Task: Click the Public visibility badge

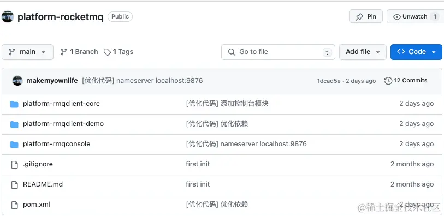Action: [x=120, y=17]
